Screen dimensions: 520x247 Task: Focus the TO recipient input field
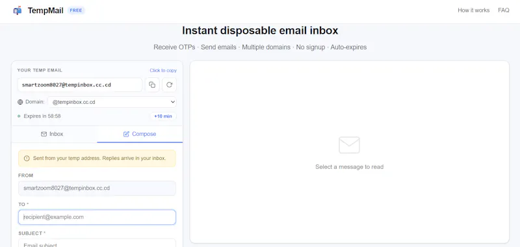point(97,217)
